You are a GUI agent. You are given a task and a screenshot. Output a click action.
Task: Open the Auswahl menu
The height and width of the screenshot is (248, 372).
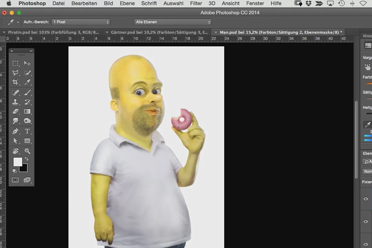[x=173, y=3]
